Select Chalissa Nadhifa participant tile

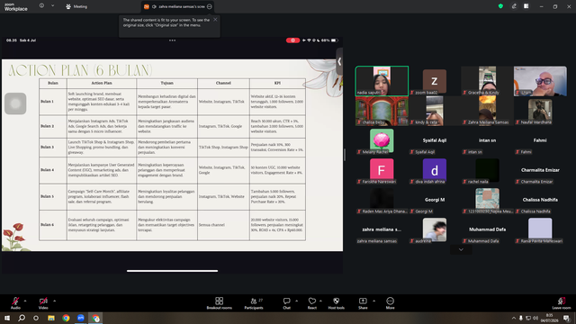pyautogui.click(x=540, y=200)
